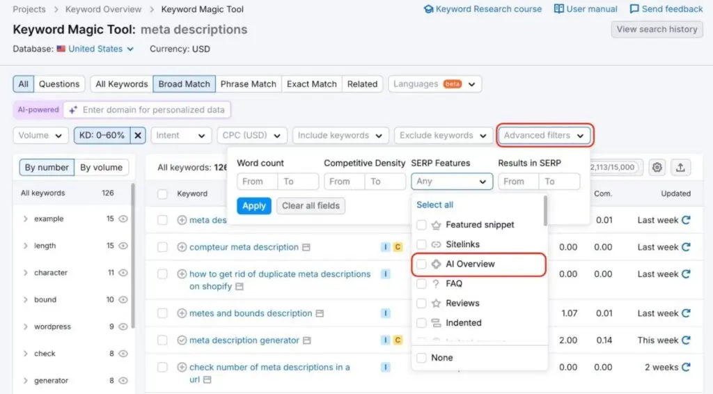Click refresh icon in the 2 weeks row
This screenshot has height=394, width=713.
[x=686, y=367]
